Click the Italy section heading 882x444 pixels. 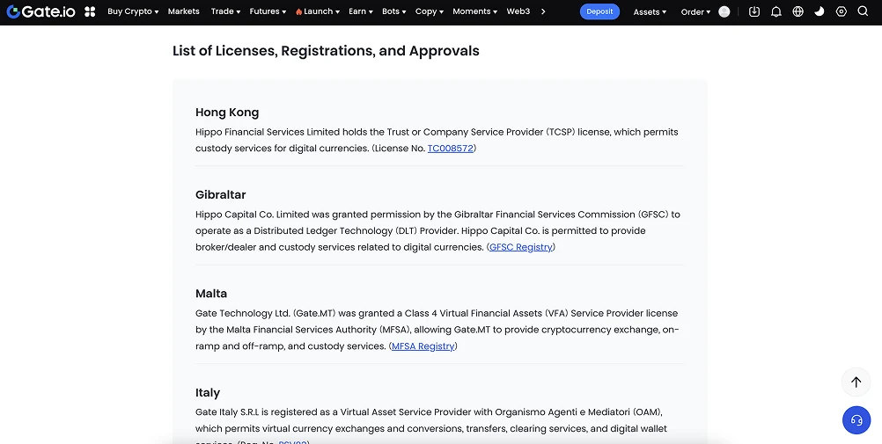pyautogui.click(x=208, y=392)
